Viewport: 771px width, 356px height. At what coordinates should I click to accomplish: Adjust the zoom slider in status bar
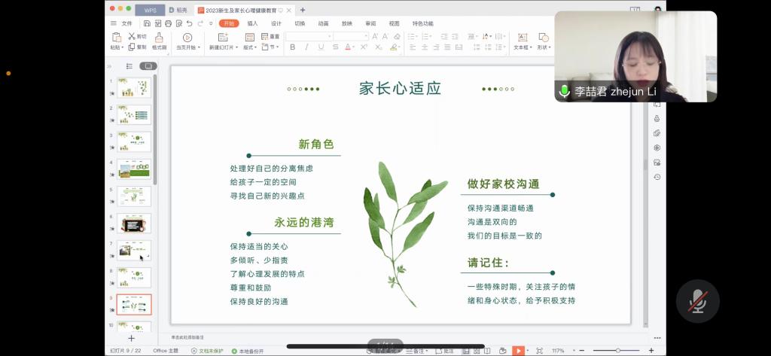pyautogui.click(x=617, y=351)
